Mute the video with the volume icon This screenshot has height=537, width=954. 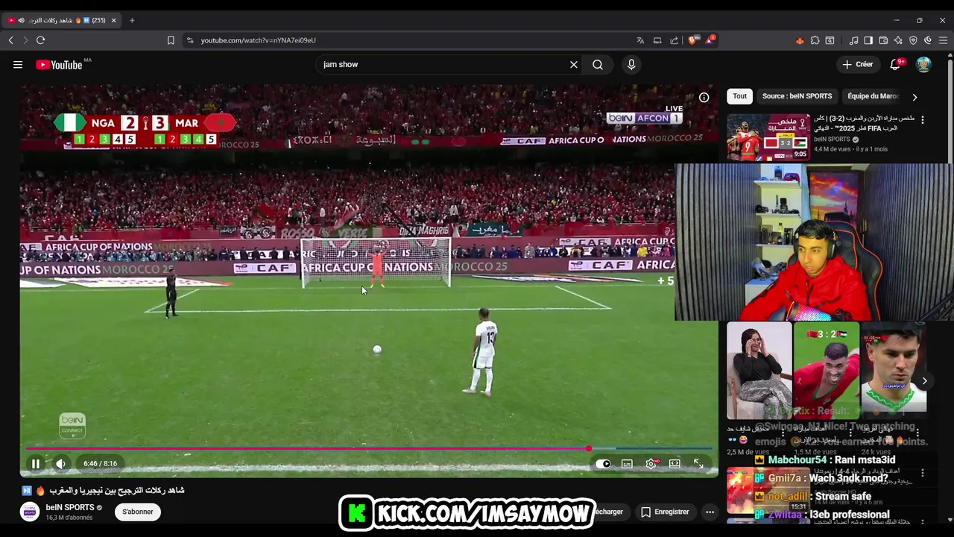point(60,464)
